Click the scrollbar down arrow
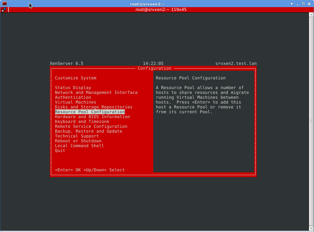 [x=311, y=228]
